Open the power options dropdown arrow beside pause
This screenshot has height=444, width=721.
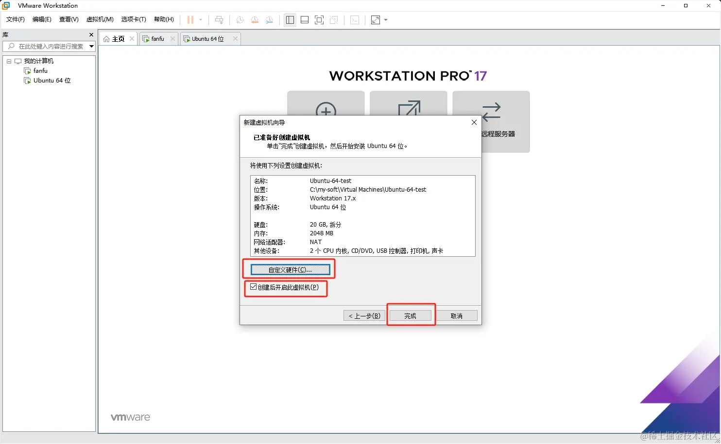(201, 20)
